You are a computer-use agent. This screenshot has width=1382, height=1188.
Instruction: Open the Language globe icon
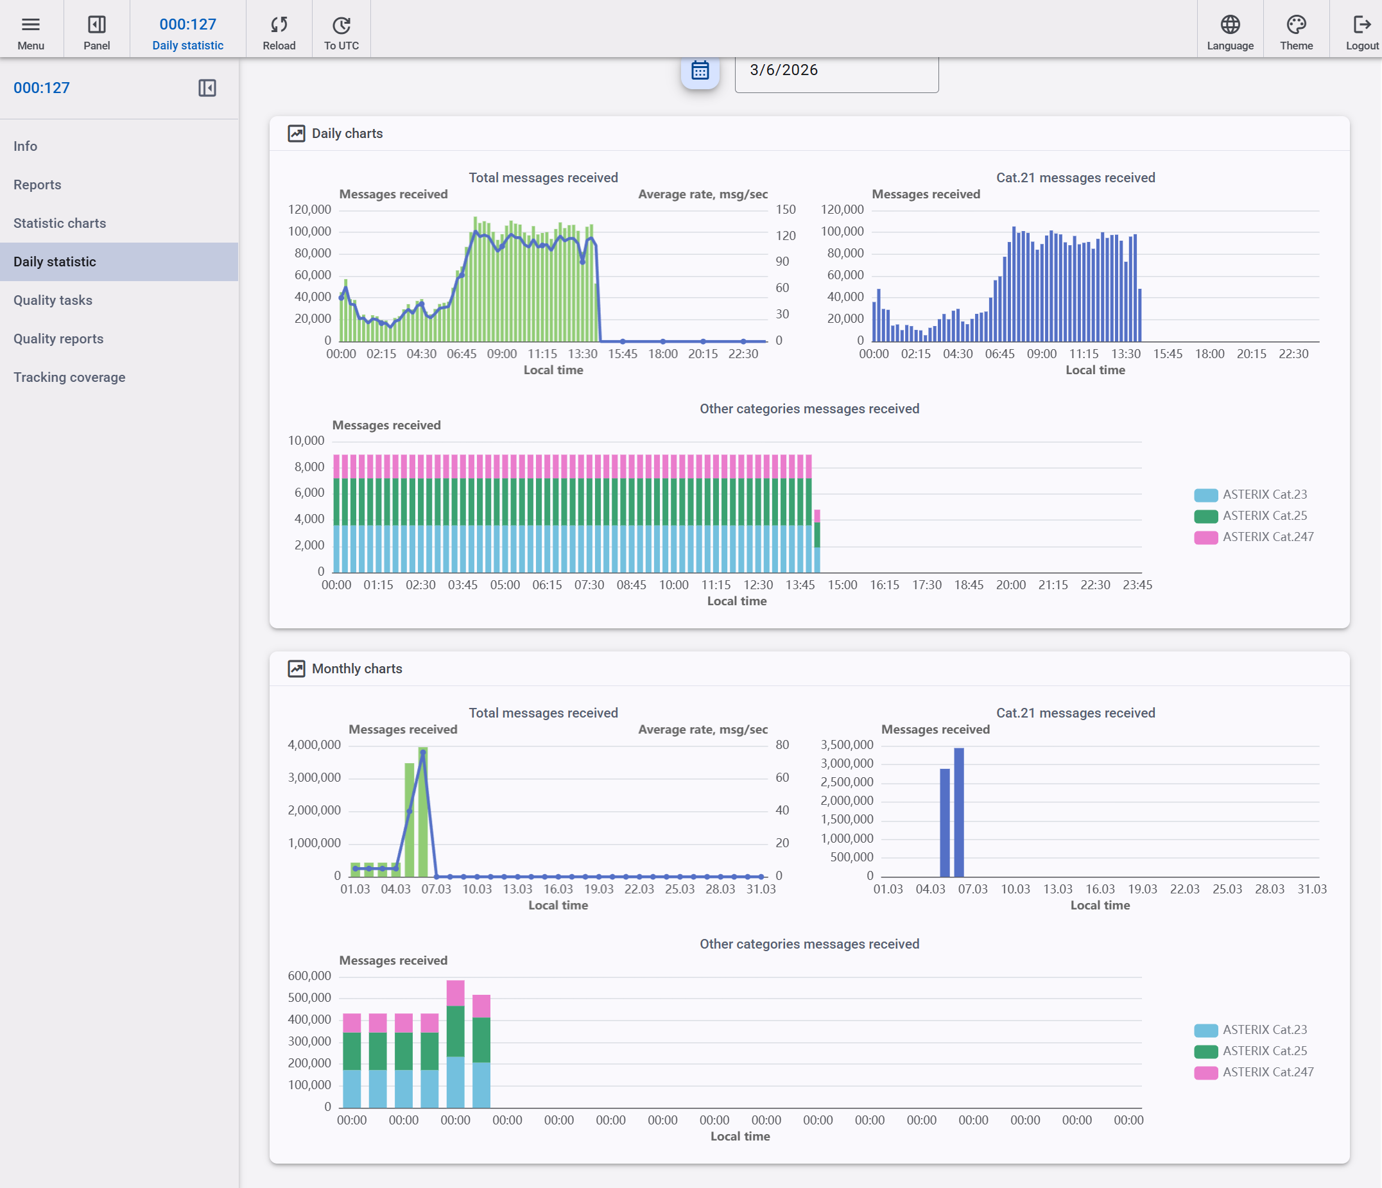(1229, 25)
